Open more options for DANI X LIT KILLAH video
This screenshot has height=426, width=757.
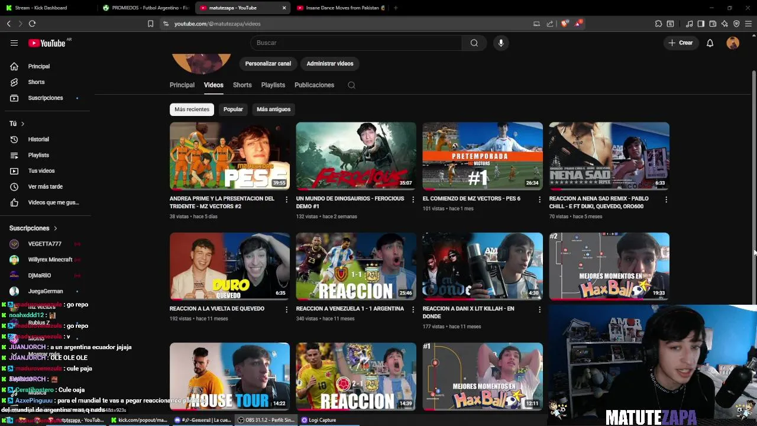tap(539, 309)
